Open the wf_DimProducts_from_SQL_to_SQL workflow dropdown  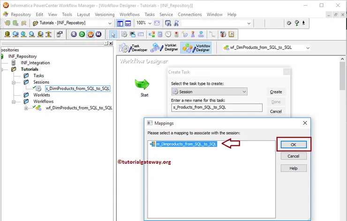point(308,48)
